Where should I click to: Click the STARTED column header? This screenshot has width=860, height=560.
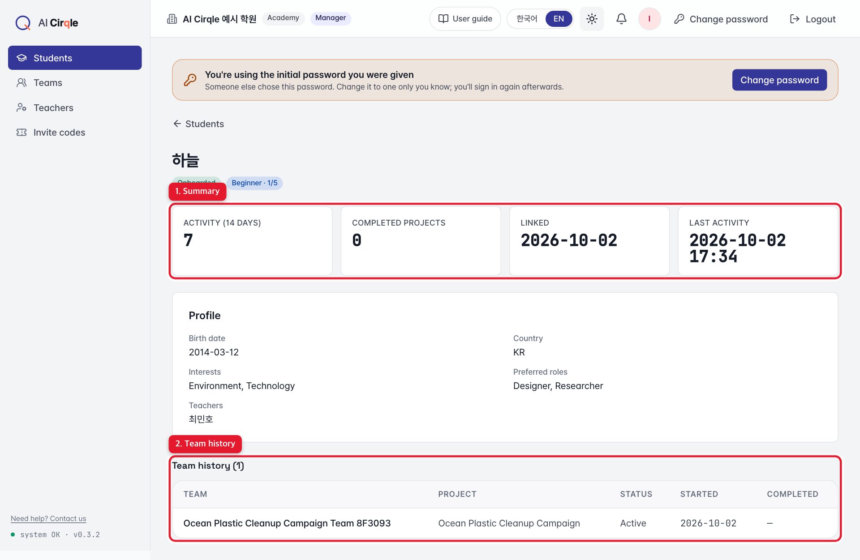[699, 494]
